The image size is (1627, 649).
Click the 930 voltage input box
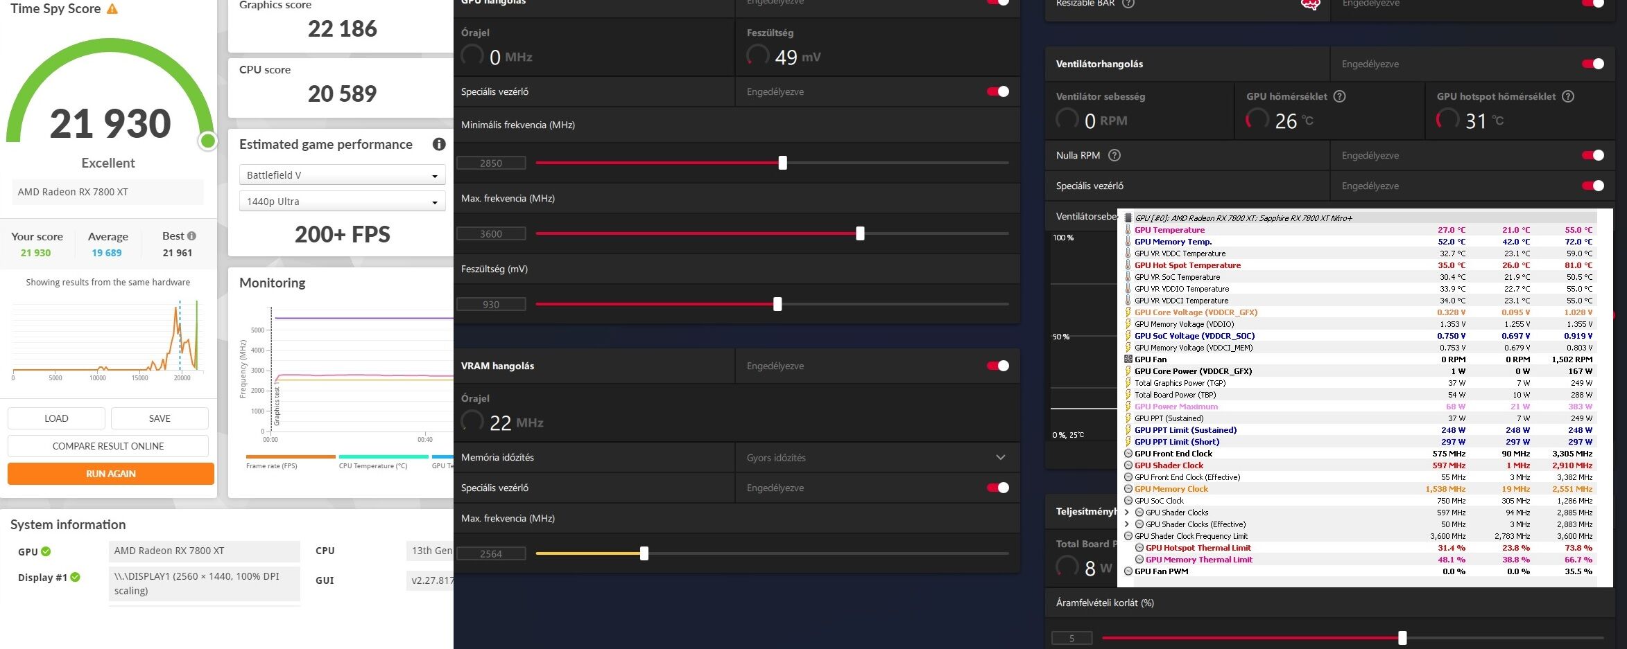click(491, 305)
